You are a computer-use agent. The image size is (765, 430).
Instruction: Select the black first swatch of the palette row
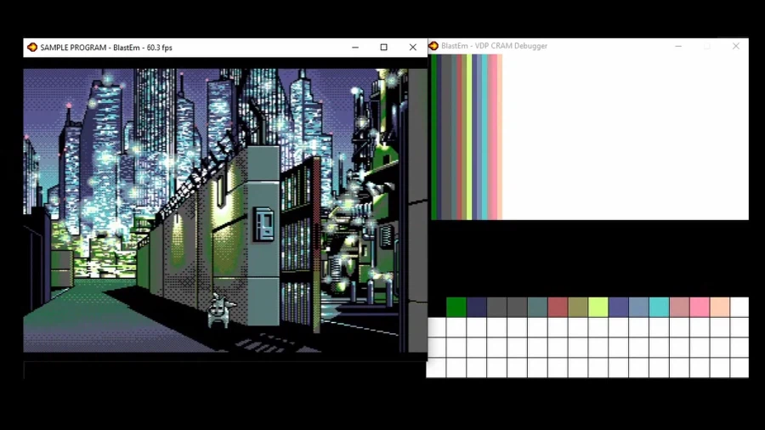point(436,307)
